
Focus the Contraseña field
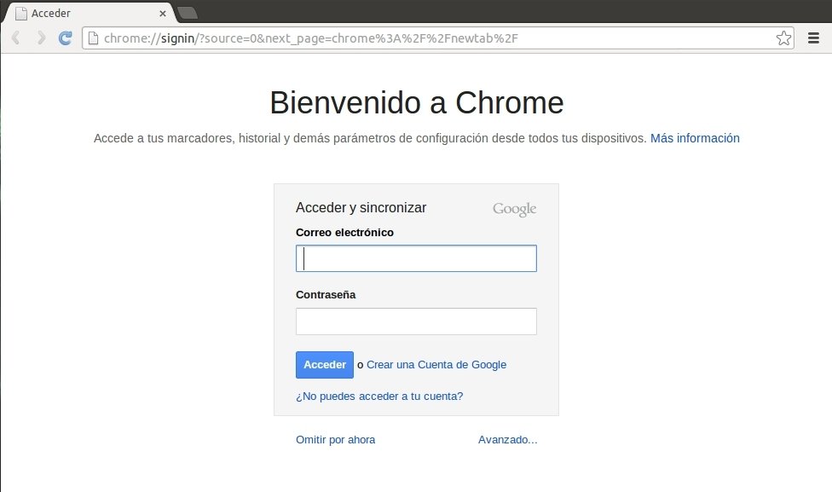tap(416, 321)
